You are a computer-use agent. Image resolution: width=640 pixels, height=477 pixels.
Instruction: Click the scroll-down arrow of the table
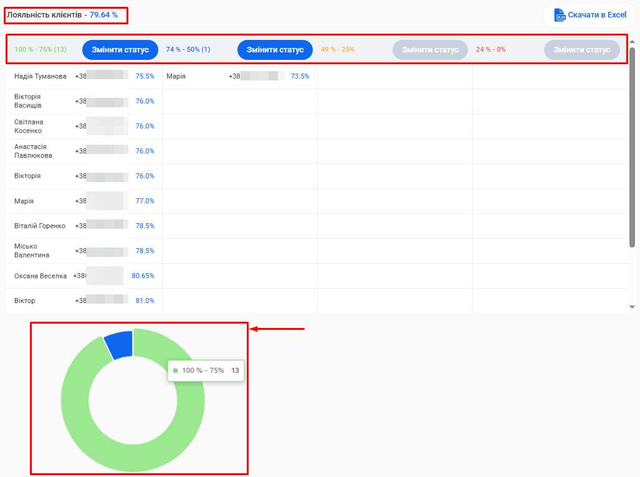(632, 307)
